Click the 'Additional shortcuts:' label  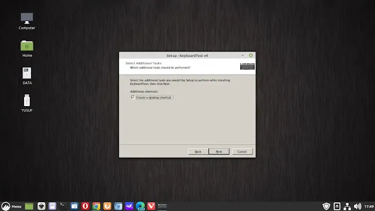pyautogui.click(x=144, y=91)
